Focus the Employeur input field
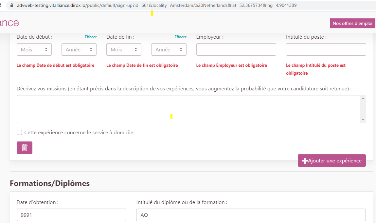This screenshot has width=376, height=223. pos(236,49)
